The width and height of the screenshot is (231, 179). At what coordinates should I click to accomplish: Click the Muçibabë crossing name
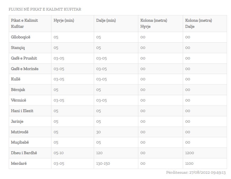20,142
